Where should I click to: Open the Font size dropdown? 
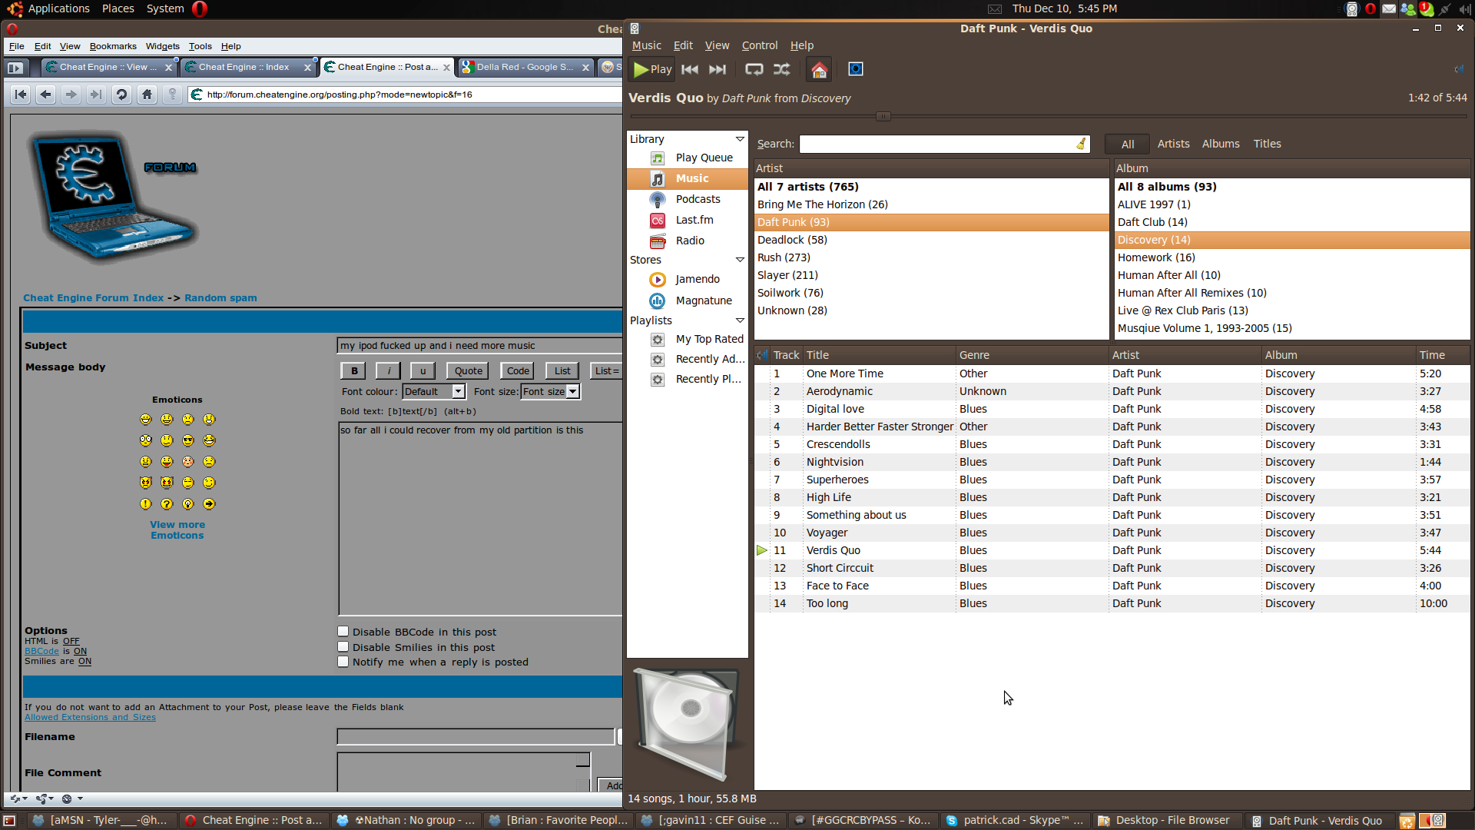[x=550, y=391]
